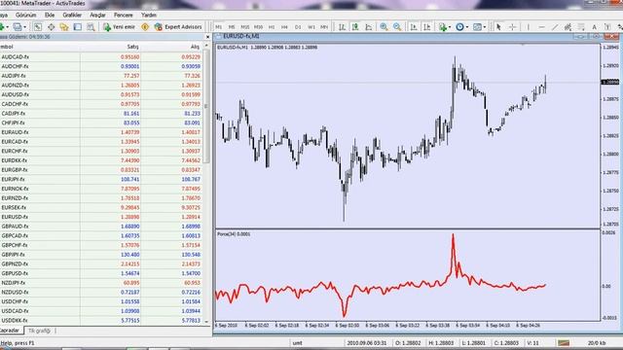This screenshot has width=623, height=350.
Task: Open the Profiles toolbar icon
Action: pos(18,27)
